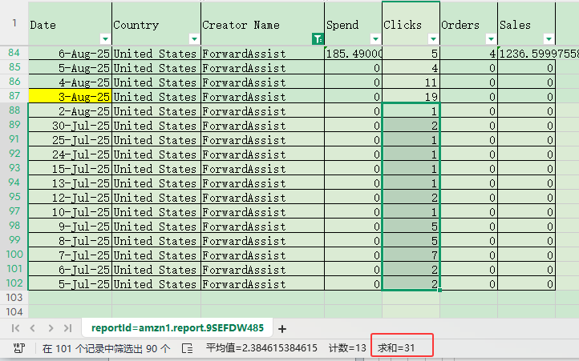Click the filtered record count text
The width and height of the screenshot is (579, 361).
click(107, 348)
